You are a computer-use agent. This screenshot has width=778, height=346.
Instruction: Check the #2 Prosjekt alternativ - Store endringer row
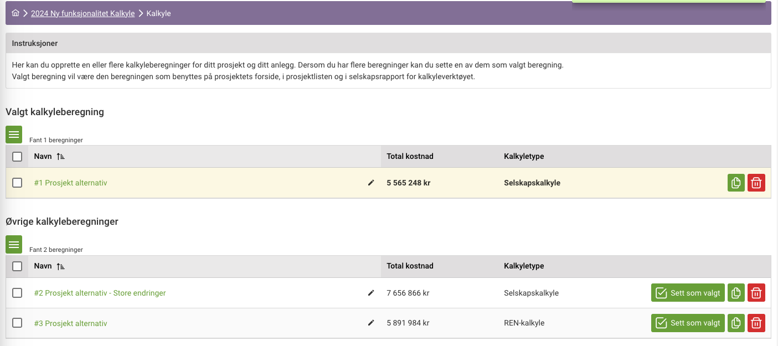(x=17, y=293)
